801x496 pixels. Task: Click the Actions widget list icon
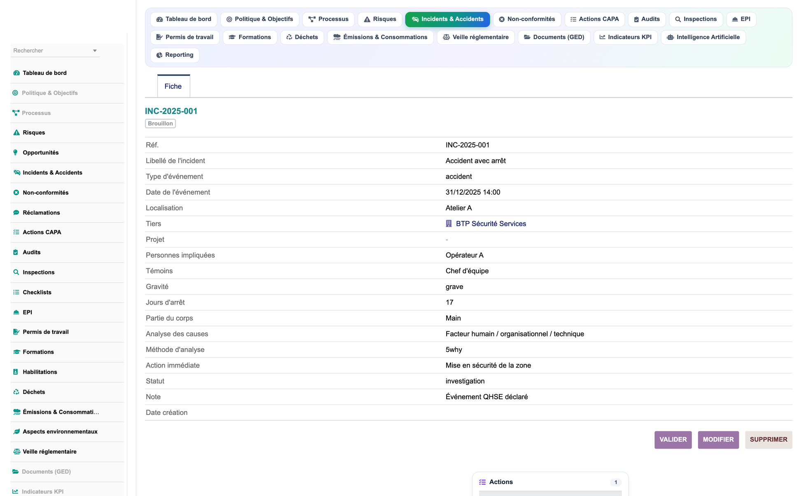(x=482, y=482)
